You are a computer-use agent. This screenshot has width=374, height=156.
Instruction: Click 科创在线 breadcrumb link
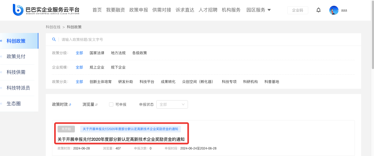pyautogui.click(x=53, y=27)
